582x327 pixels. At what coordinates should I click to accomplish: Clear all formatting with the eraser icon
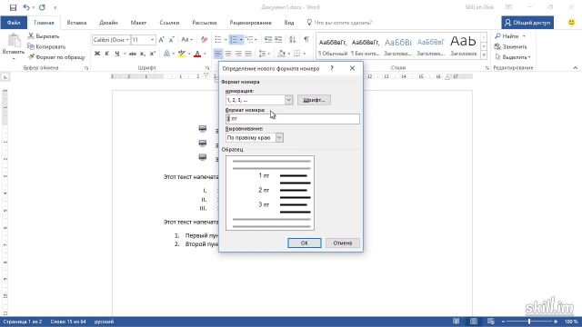pos(204,40)
